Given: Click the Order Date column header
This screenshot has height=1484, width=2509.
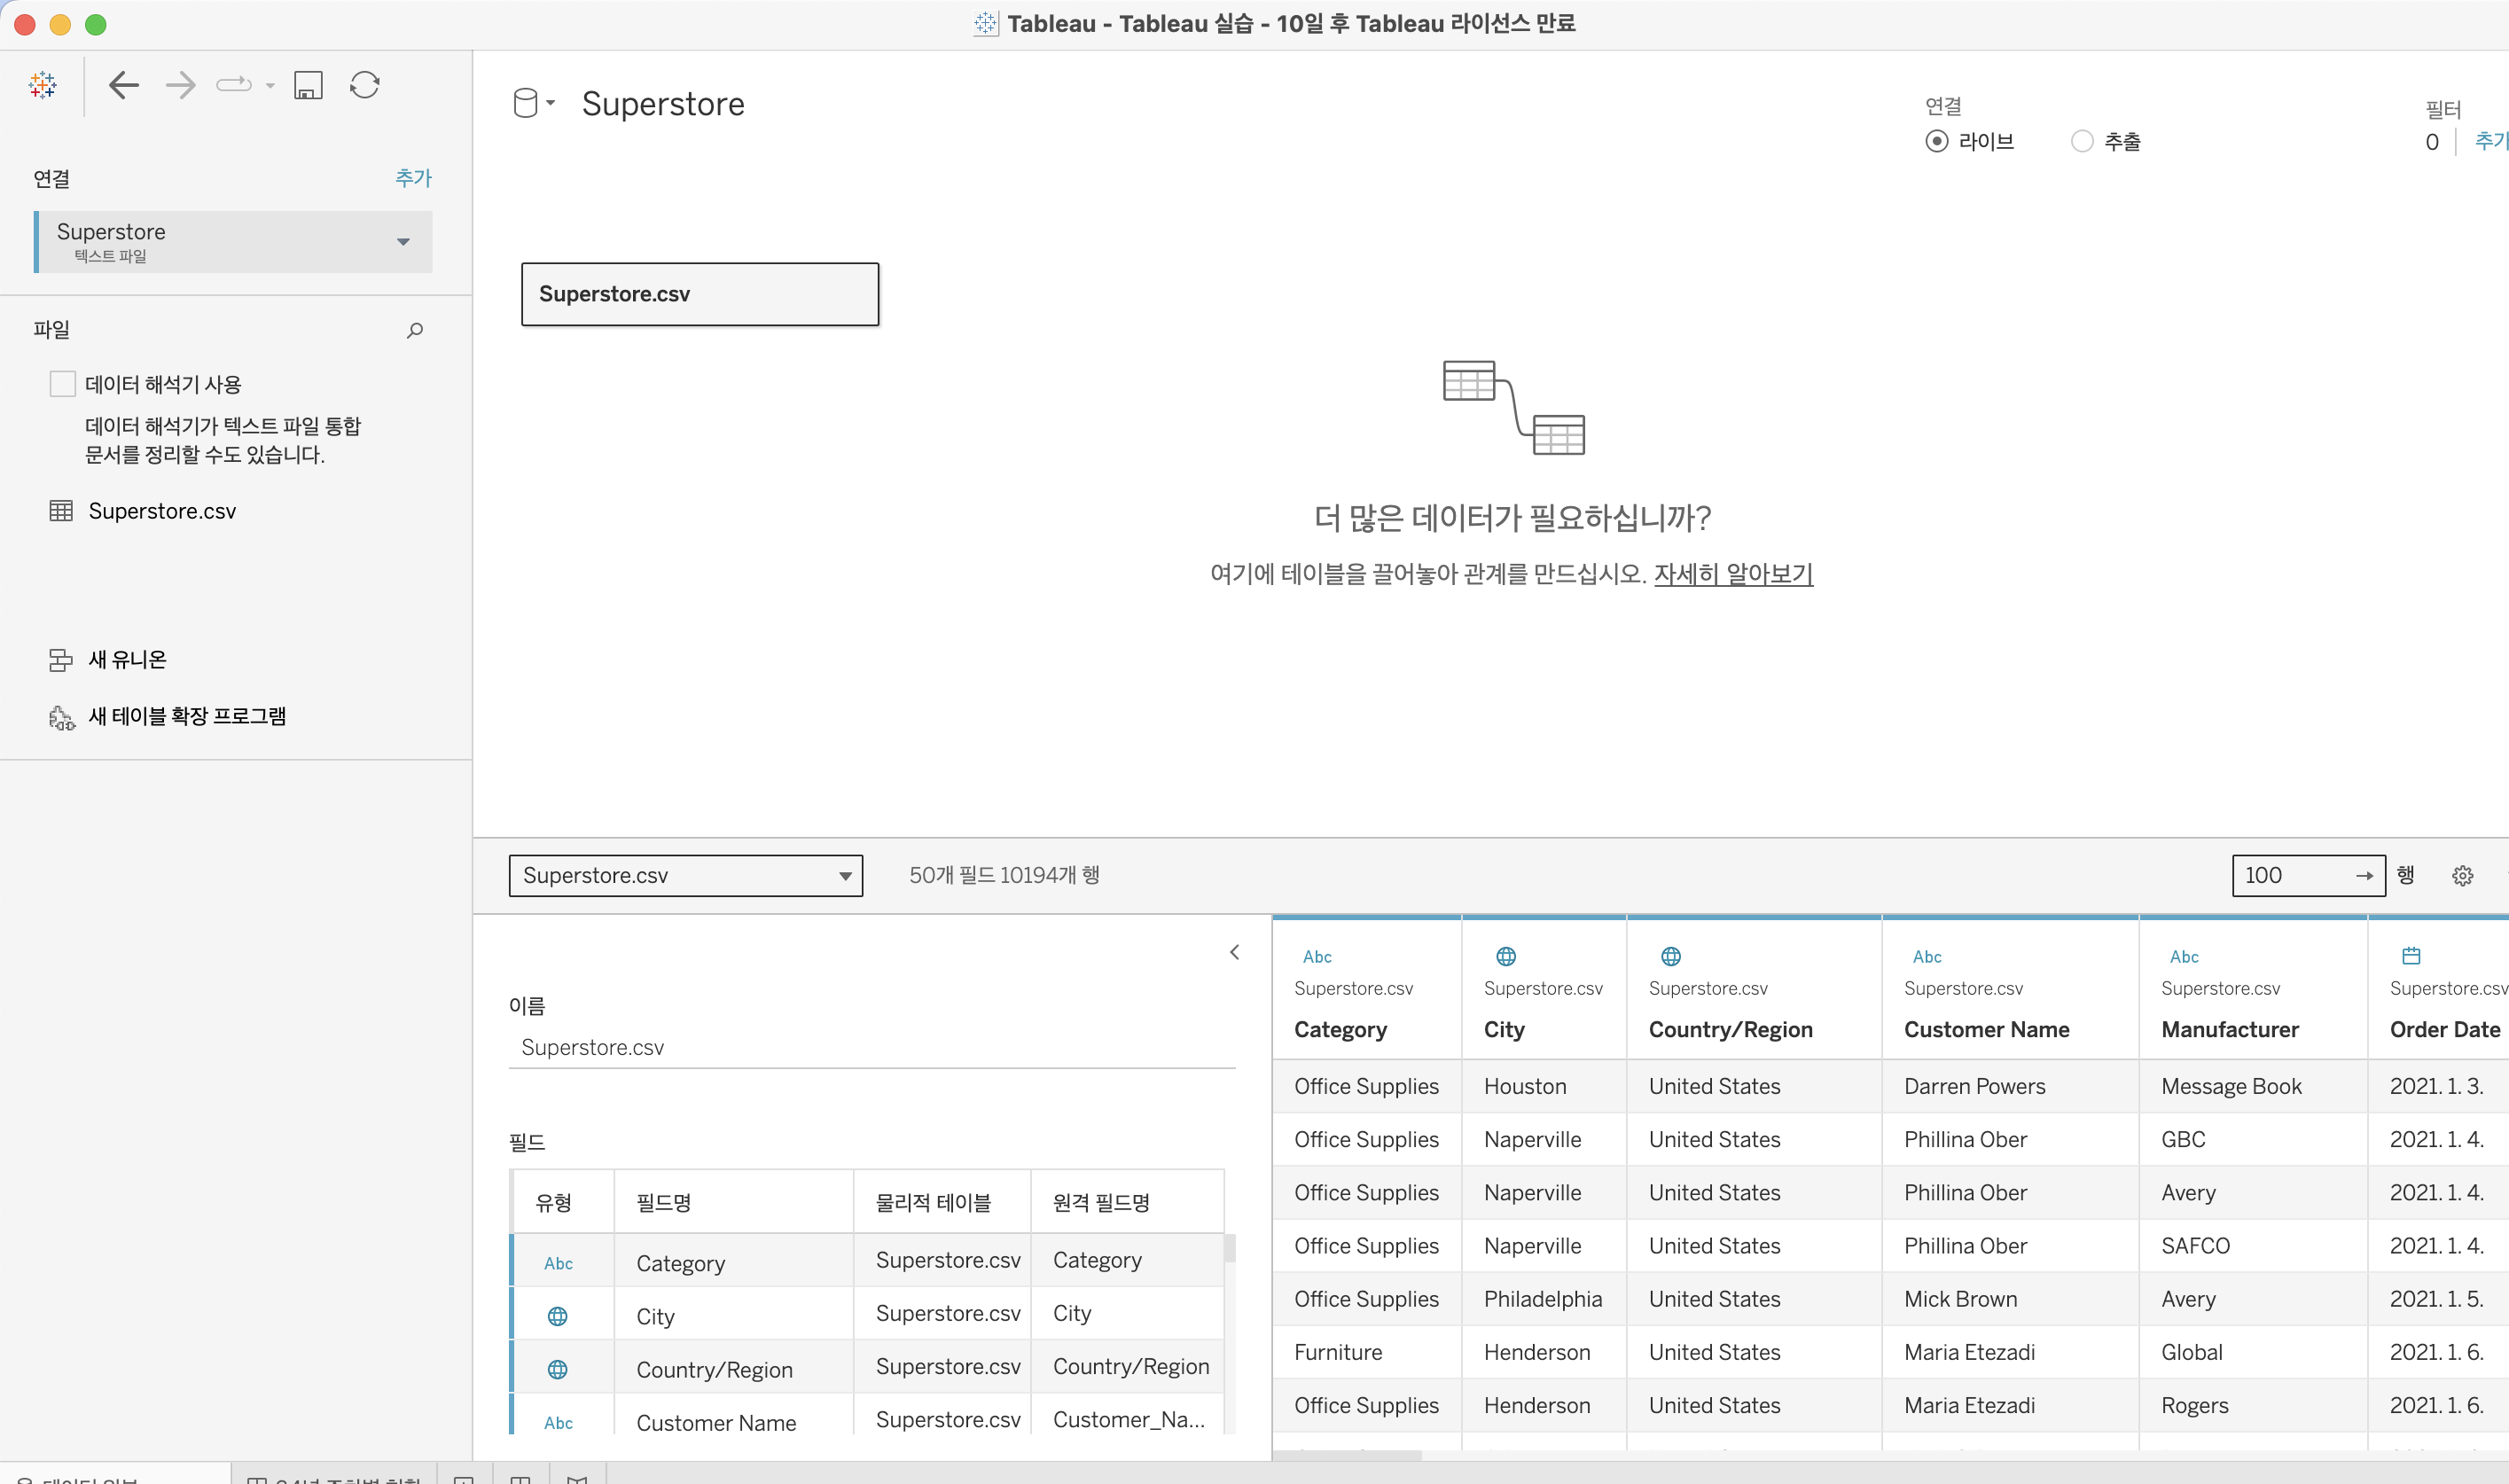Looking at the screenshot, I should 2444,1030.
